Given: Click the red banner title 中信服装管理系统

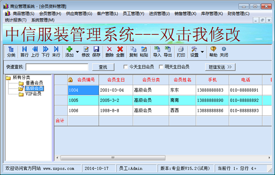Looking at the screenshot, I should tap(70, 34).
